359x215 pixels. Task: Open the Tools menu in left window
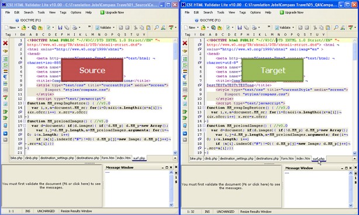[x=41, y=12]
